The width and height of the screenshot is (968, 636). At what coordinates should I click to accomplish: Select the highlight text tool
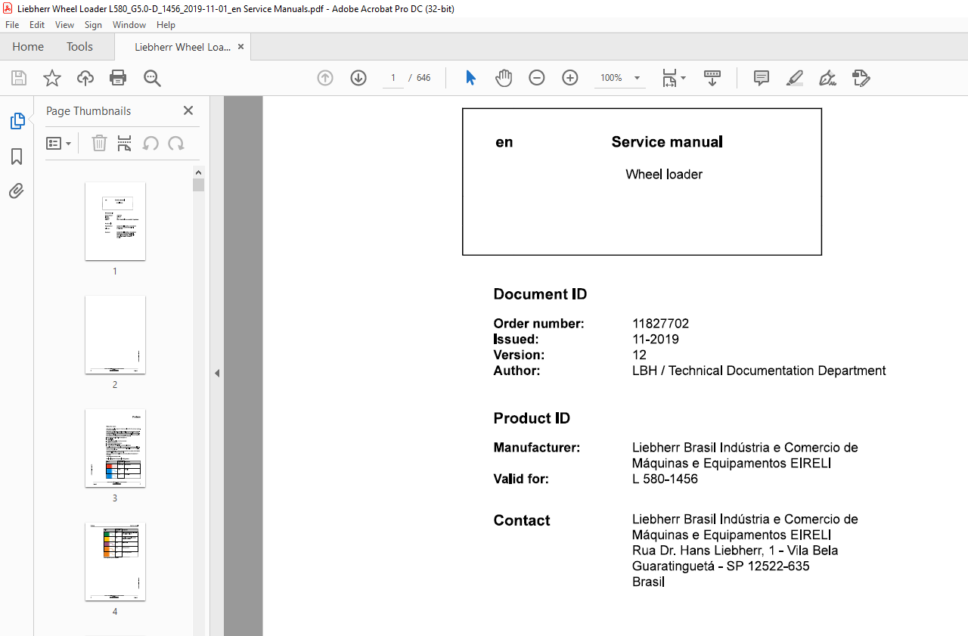coord(795,78)
